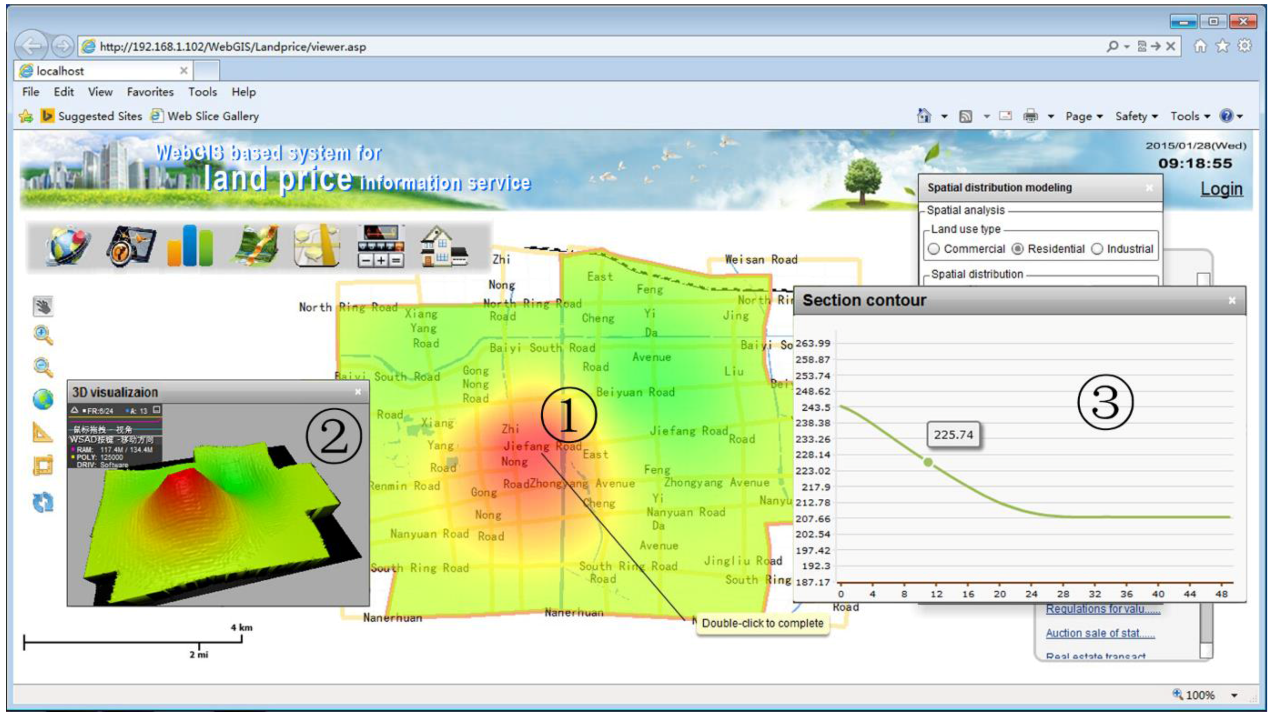Open the Help menu

point(244,92)
